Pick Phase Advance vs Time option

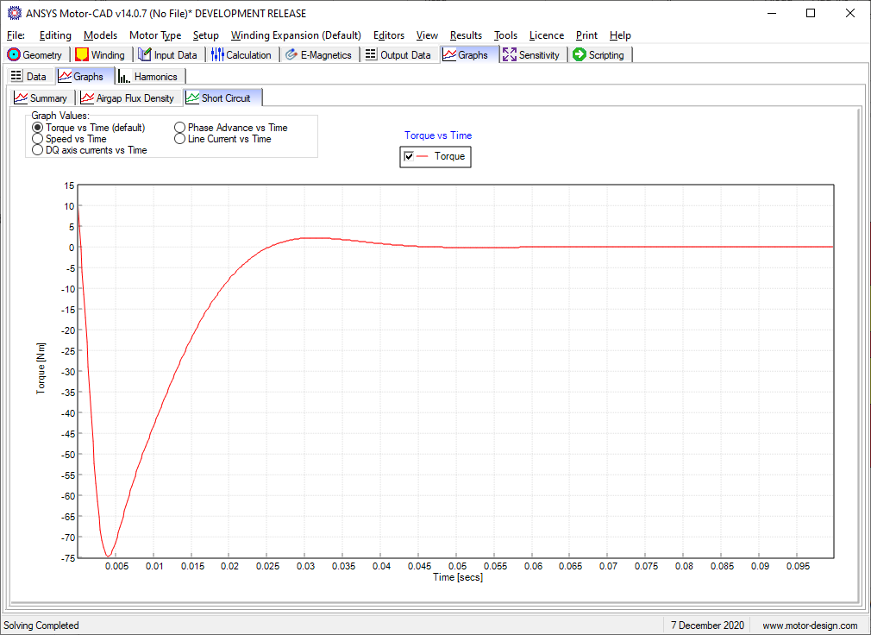(x=179, y=128)
